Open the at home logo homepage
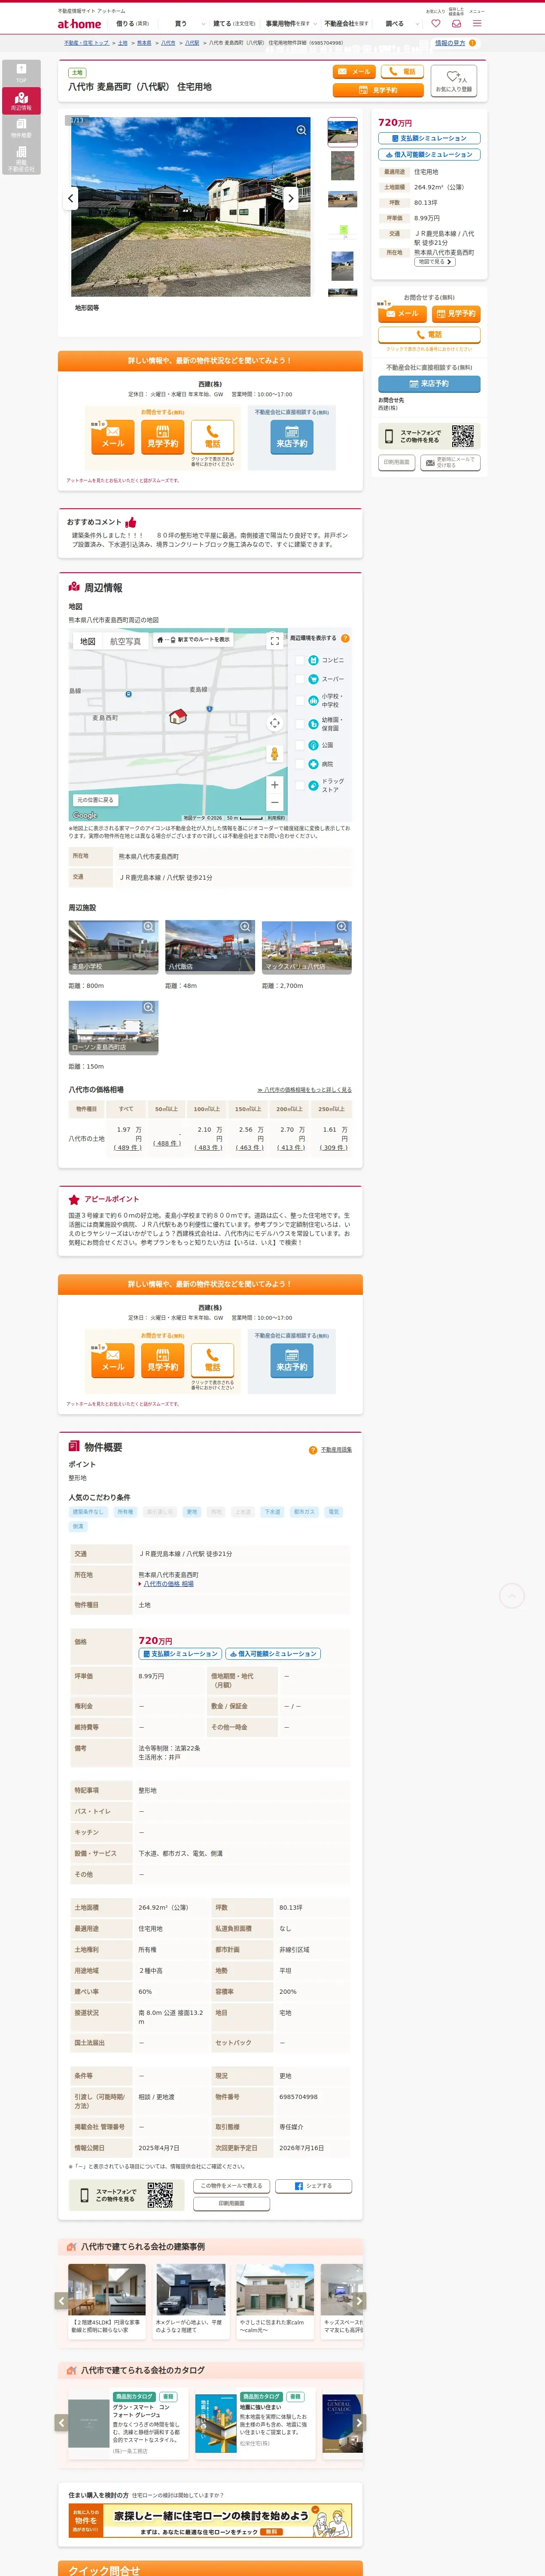 [x=79, y=23]
